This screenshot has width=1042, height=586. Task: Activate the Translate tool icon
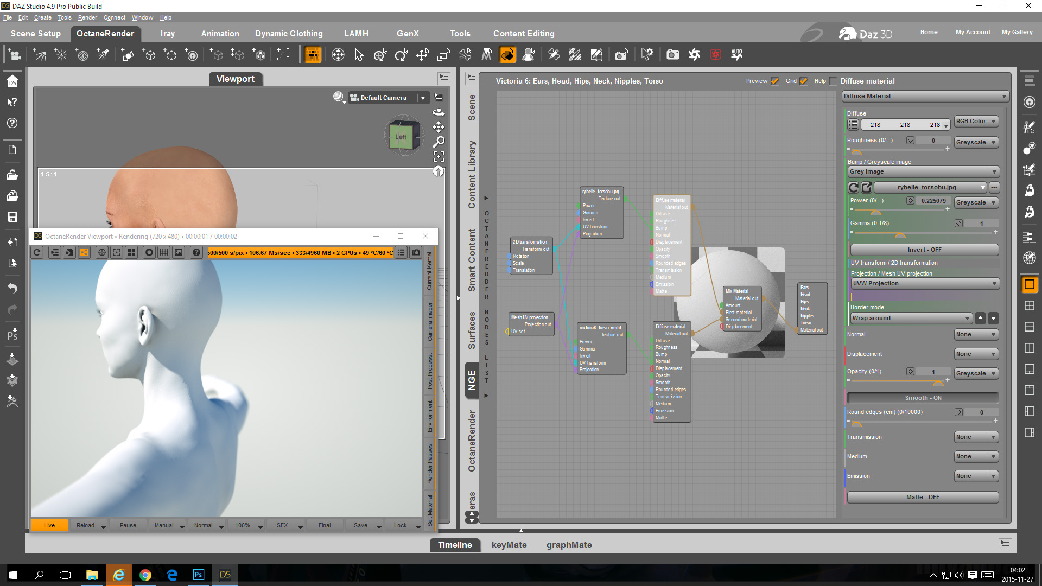point(422,55)
